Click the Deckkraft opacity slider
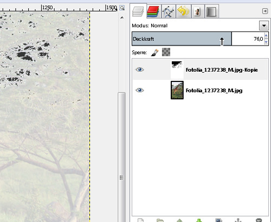Viewport: 271px width, 222px height. [182, 39]
